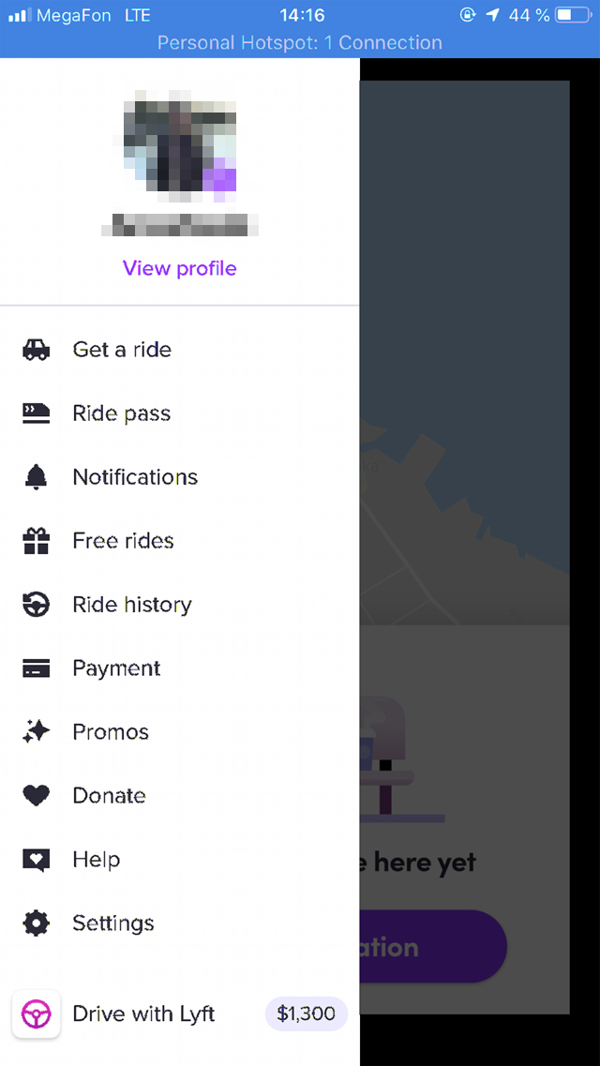Tap the Notifications bell icon
This screenshot has height=1066, width=600.
pyautogui.click(x=36, y=477)
